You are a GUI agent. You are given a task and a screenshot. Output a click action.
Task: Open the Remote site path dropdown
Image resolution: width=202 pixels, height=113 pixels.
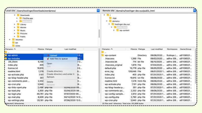194,11
